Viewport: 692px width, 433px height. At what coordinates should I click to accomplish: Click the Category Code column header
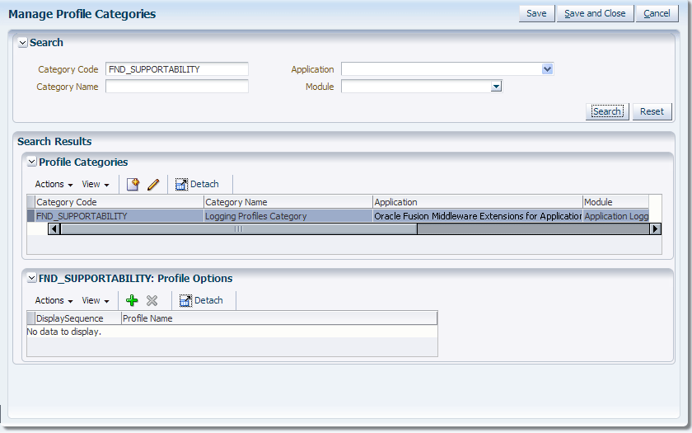[119, 202]
